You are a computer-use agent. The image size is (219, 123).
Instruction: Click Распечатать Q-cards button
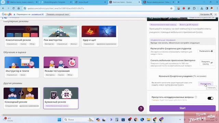[206, 51]
